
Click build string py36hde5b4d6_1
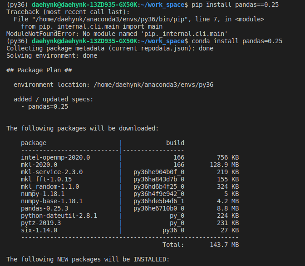159,201
